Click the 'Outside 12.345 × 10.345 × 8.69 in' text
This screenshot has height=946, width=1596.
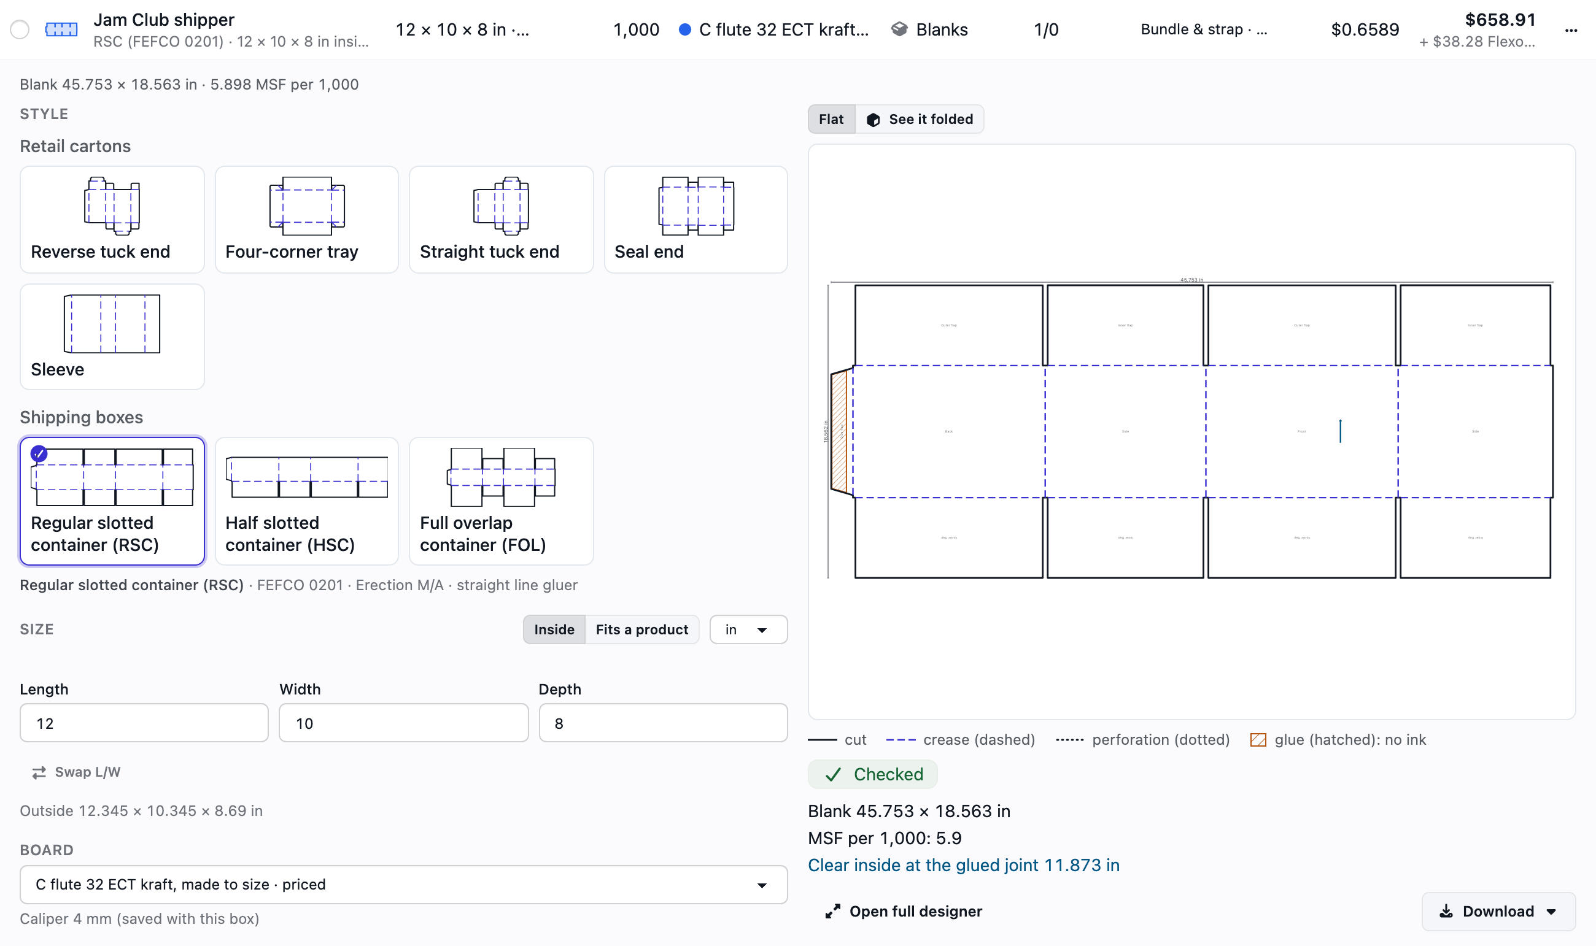[141, 811]
